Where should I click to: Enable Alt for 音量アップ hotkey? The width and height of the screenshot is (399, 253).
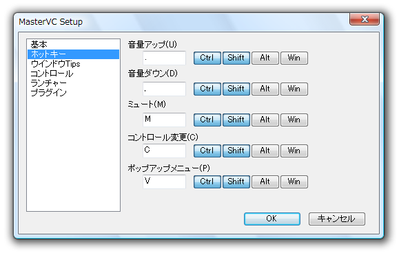coord(265,58)
